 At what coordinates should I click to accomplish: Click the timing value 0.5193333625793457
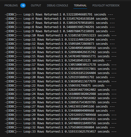[x=80, y=132]
